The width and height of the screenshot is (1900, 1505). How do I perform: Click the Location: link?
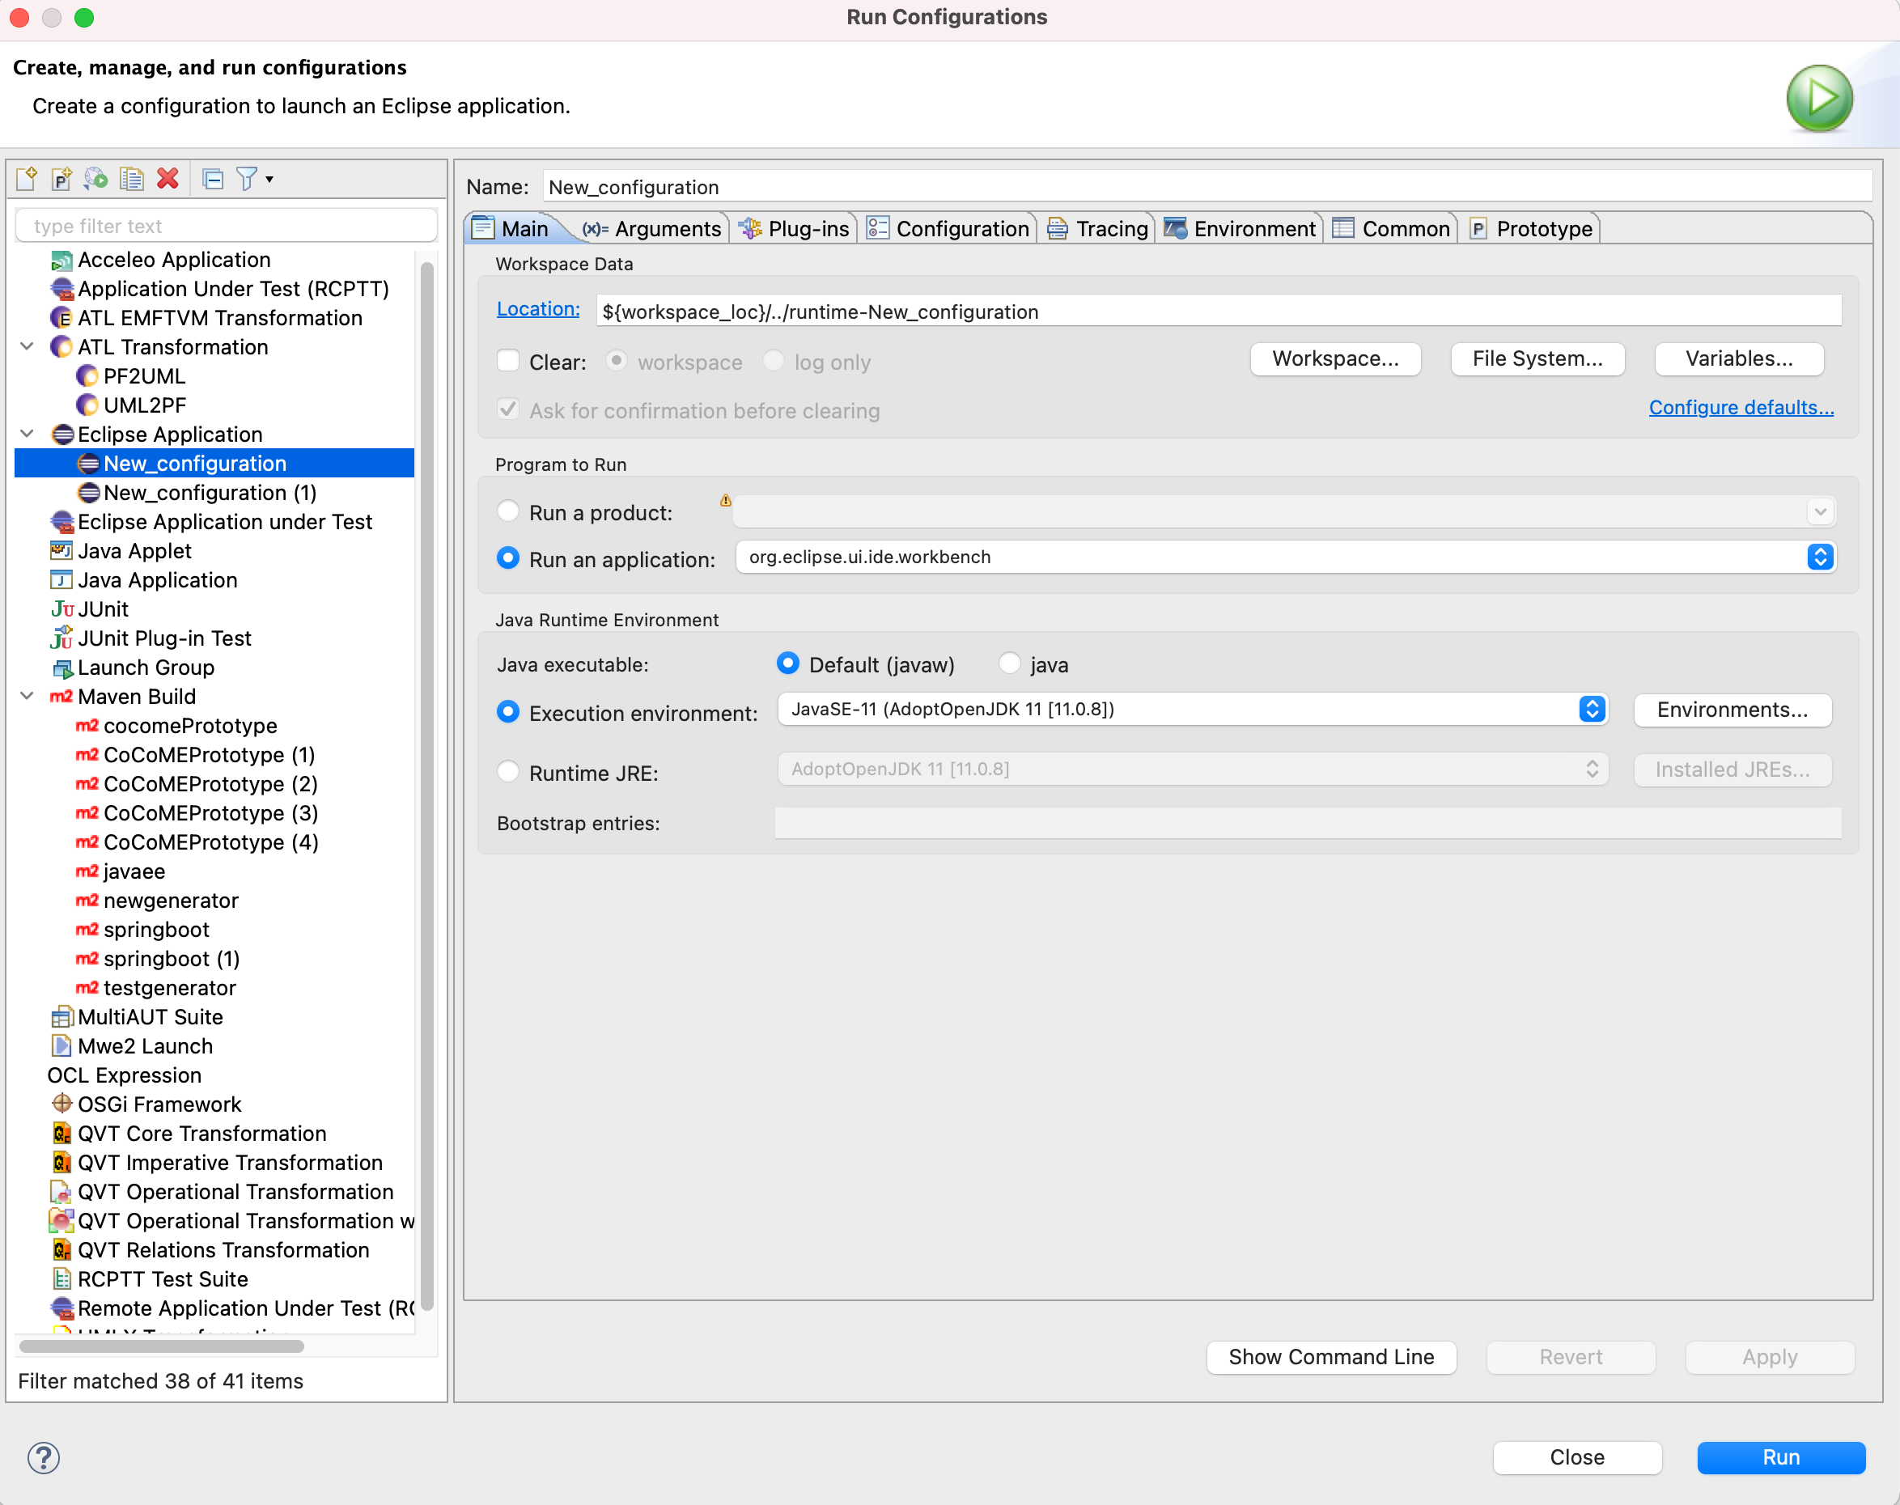(x=537, y=308)
